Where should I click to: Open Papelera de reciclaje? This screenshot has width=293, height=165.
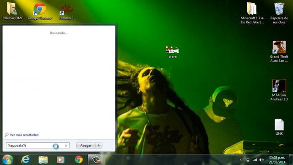pyautogui.click(x=279, y=13)
